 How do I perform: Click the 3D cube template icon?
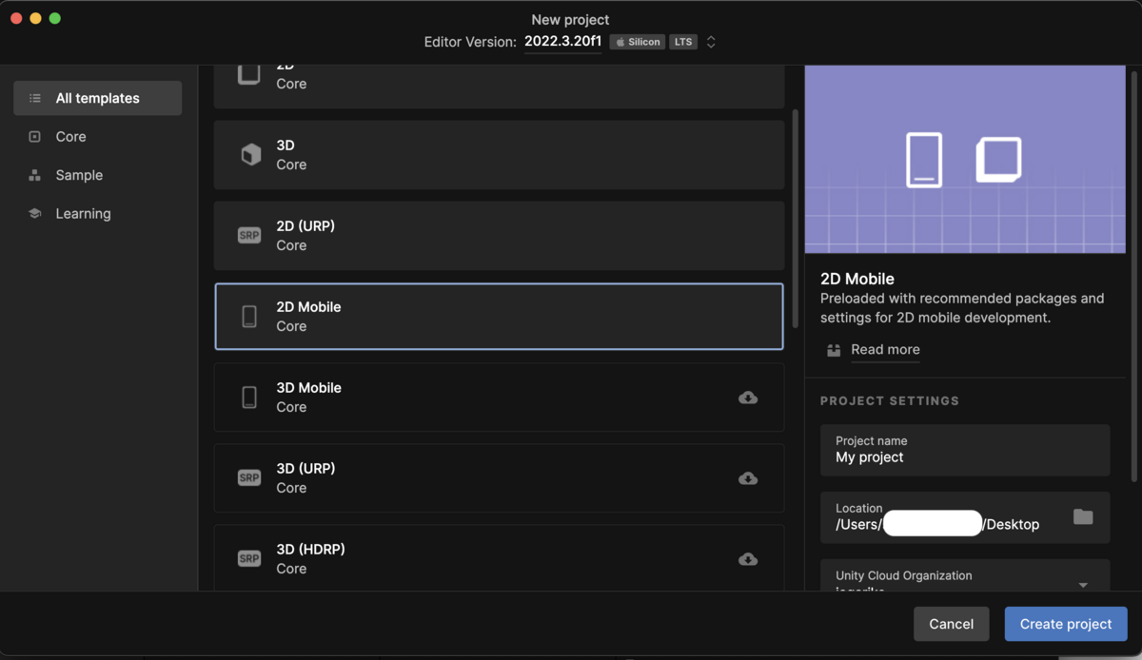(x=250, y=155)
